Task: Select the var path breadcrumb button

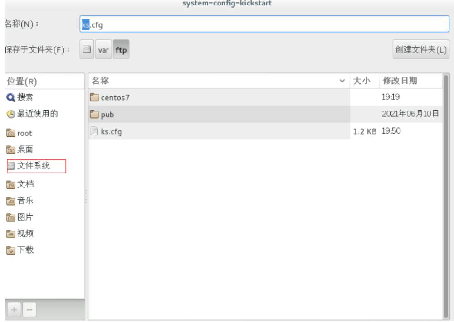Action: coord(103,49)
